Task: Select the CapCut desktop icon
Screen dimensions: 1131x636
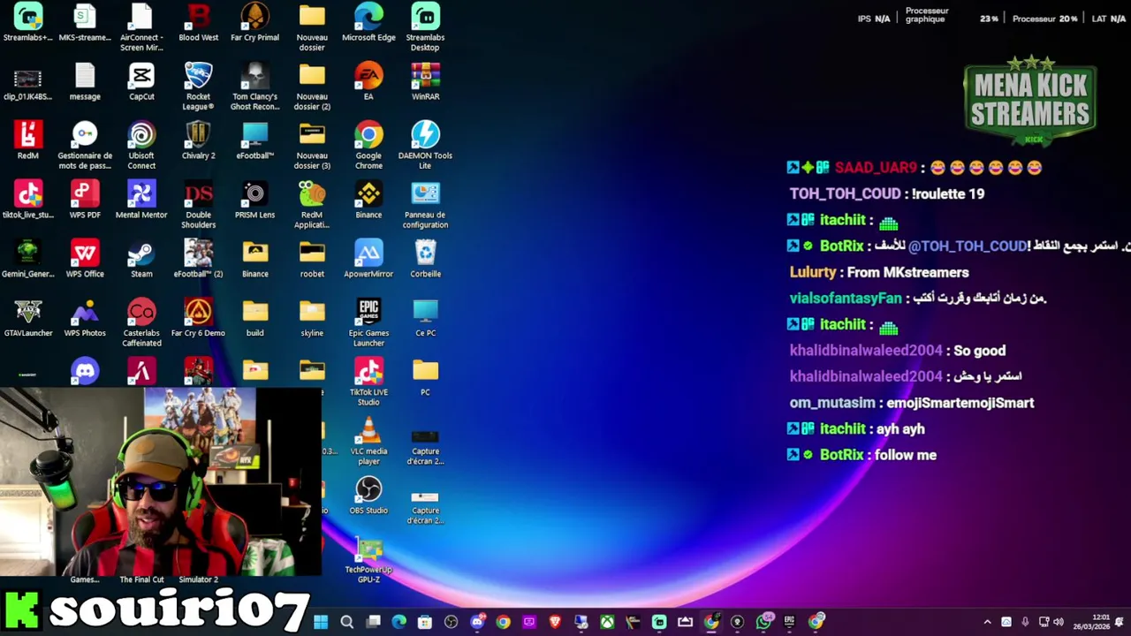Action: point(141,82)
